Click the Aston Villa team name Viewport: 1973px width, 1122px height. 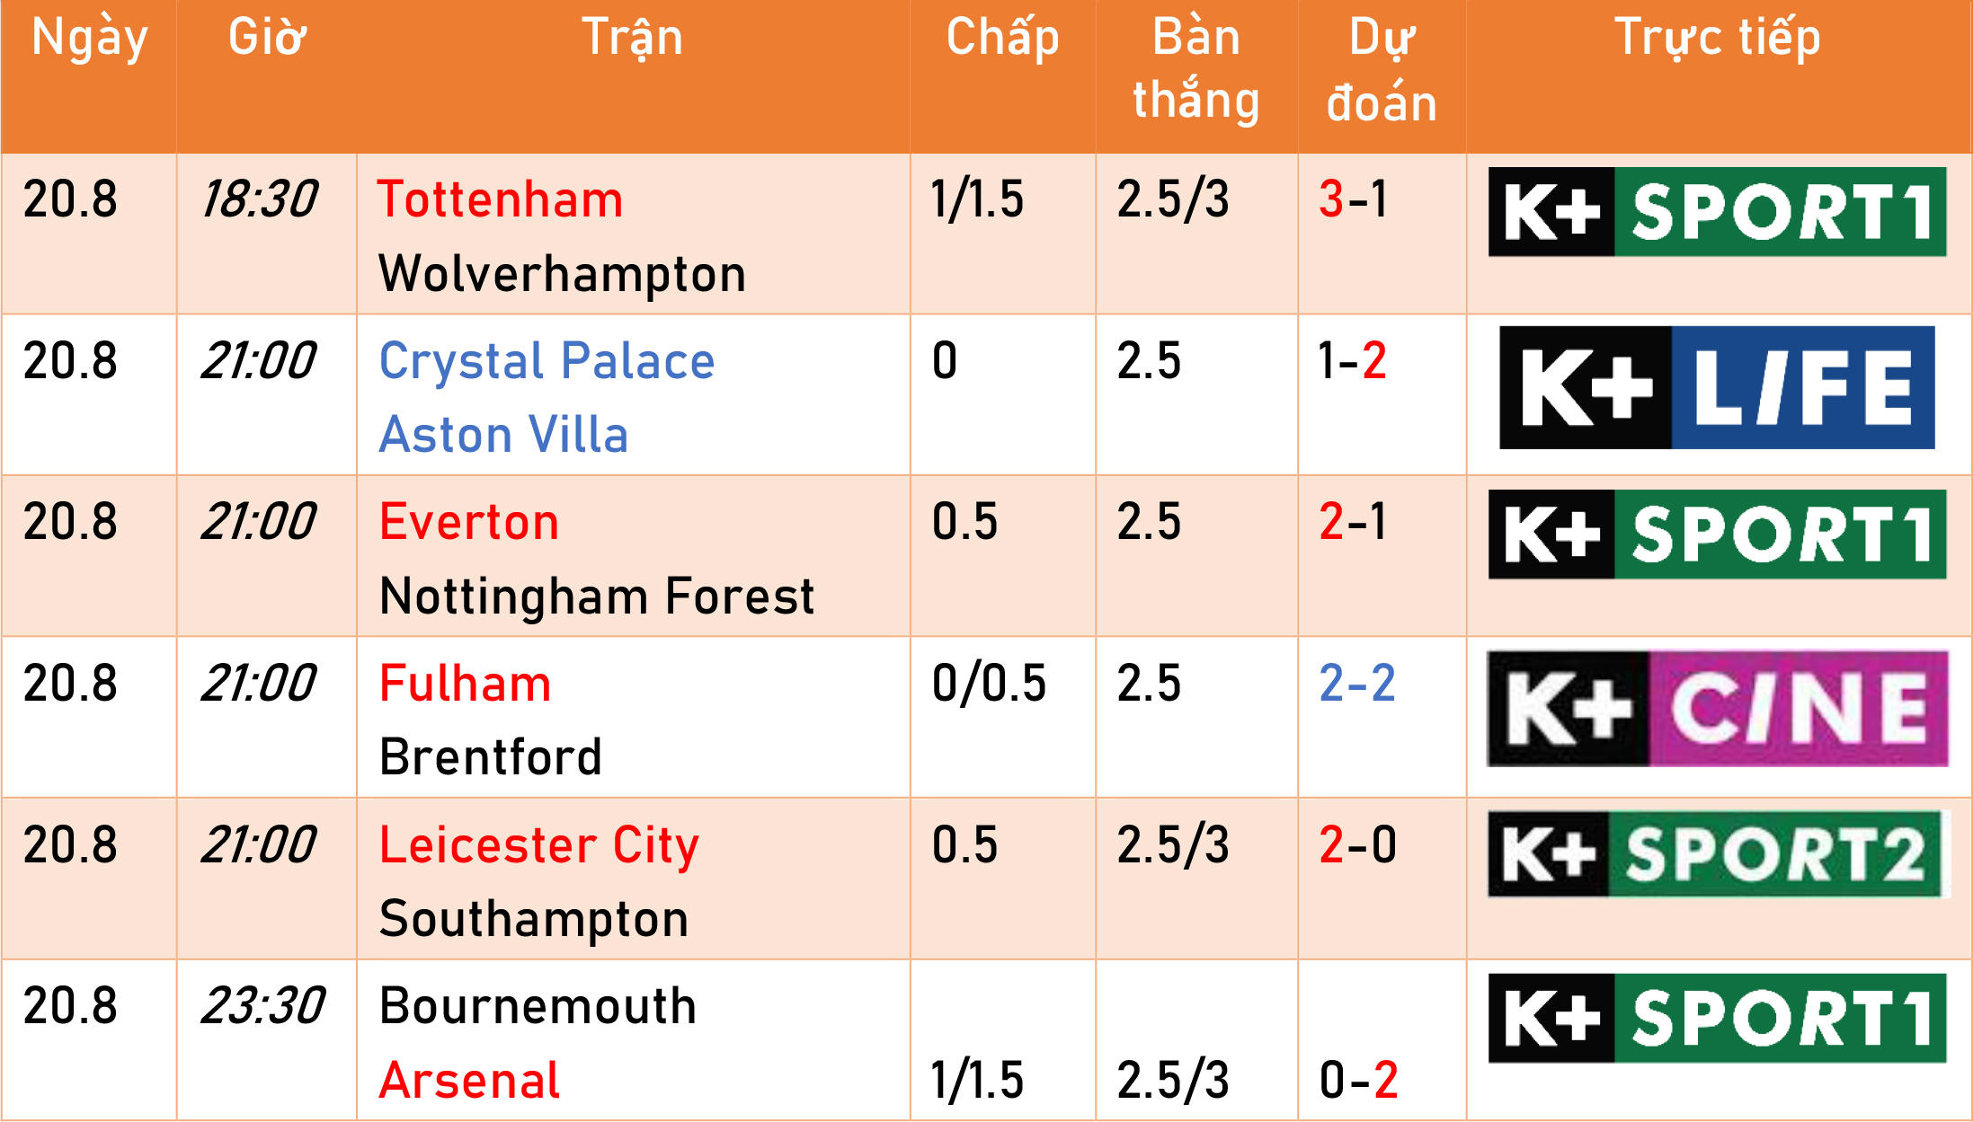503,435
